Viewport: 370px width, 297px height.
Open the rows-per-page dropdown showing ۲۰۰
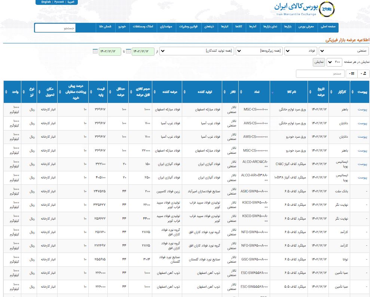click(x=334, y=62)
